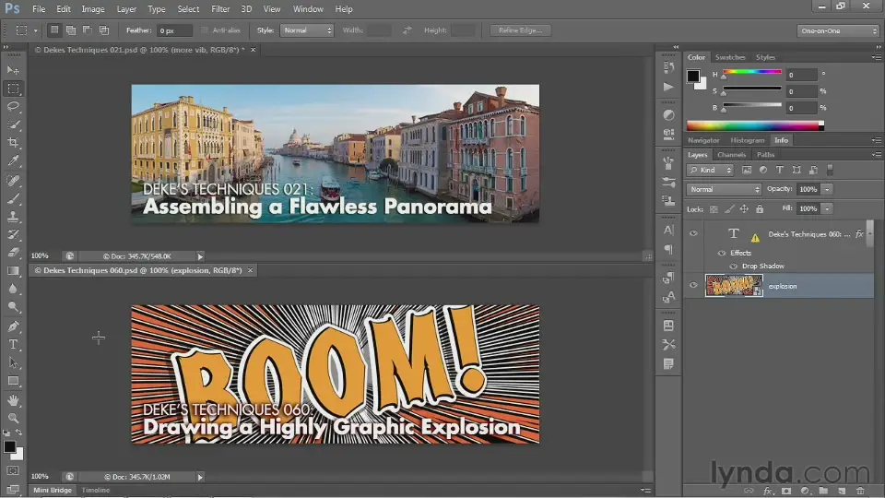The width and height of the screenshot is (885, 498).
Task: Select the Eyedropper tool
Action: [13, 160]
